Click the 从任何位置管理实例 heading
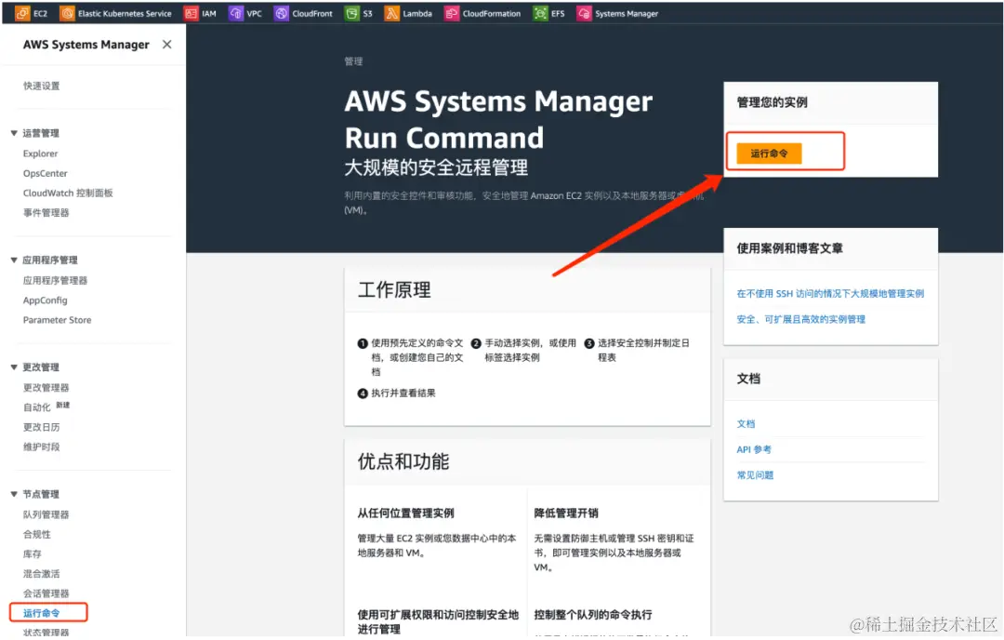 click(406, 513)
